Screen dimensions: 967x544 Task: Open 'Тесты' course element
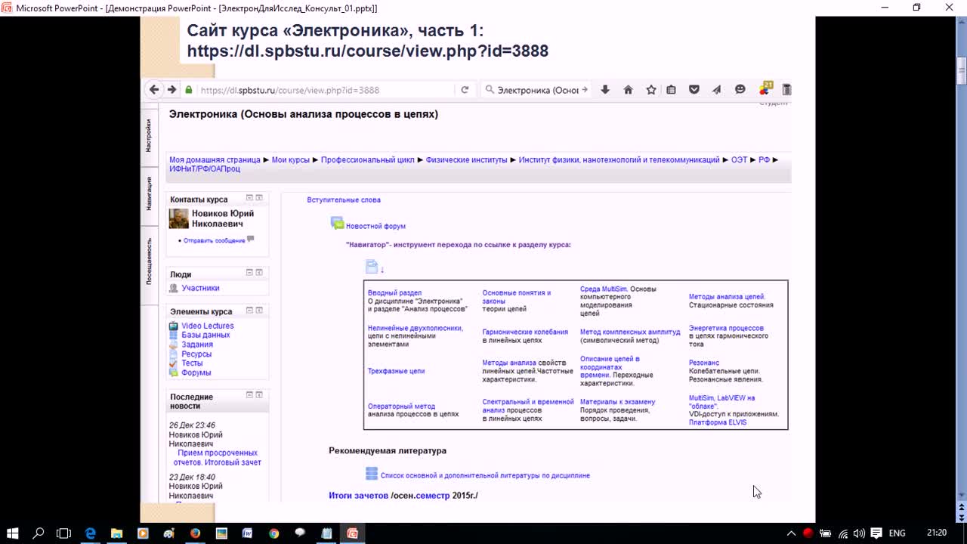(x=192, y=363)
